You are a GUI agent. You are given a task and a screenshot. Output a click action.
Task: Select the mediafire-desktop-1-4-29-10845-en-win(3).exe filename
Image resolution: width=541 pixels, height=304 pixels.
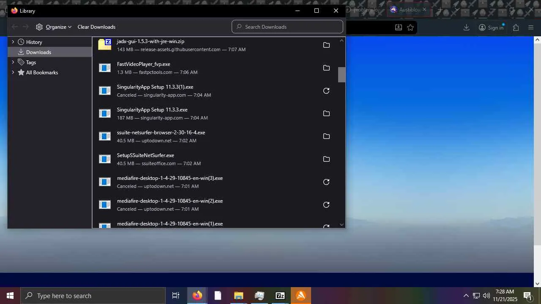[170, 178]
